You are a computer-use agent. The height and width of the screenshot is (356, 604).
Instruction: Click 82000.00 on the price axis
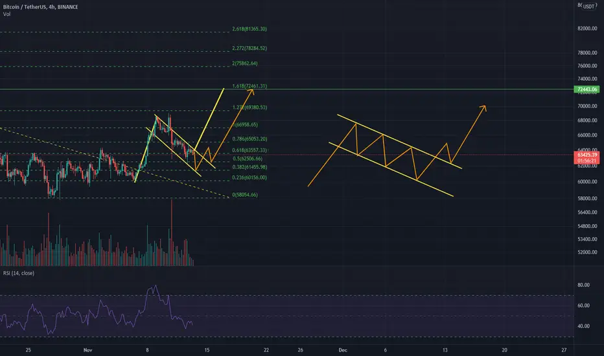pos(587,28)
